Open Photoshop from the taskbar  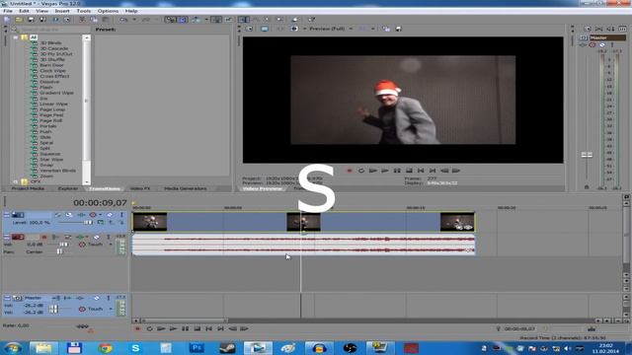[197, 348]
